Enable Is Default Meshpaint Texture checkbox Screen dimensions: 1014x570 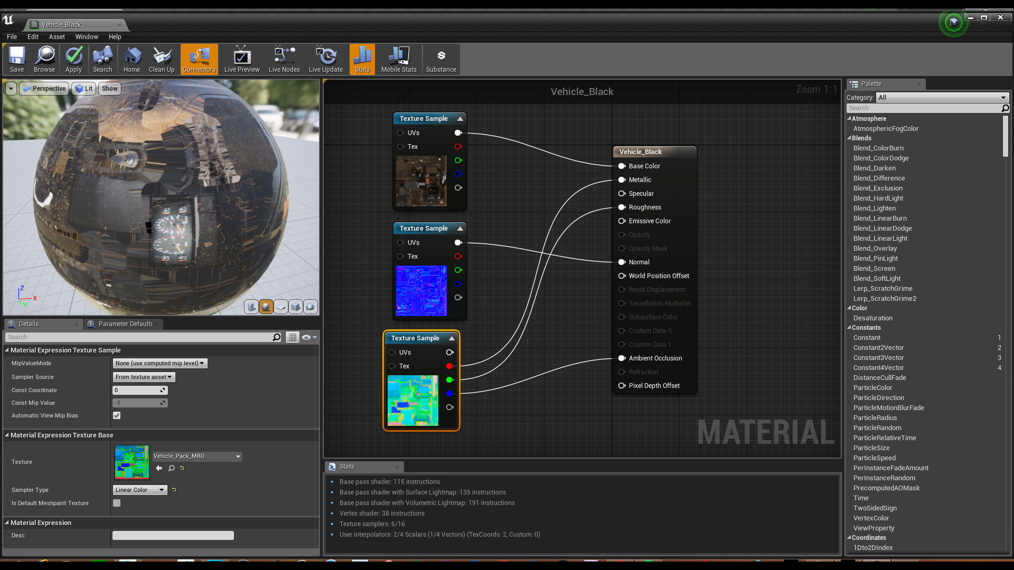pos(117,503)
